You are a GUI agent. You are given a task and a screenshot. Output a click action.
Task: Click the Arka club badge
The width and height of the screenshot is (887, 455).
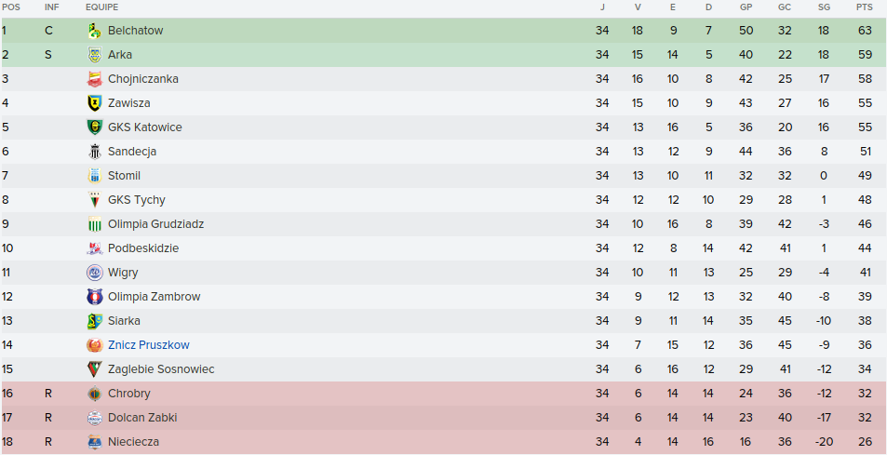pyautogui.click(x=94, y=55)
